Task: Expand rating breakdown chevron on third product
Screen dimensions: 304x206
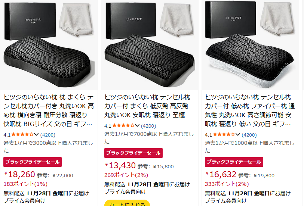Action: point(238,134)
